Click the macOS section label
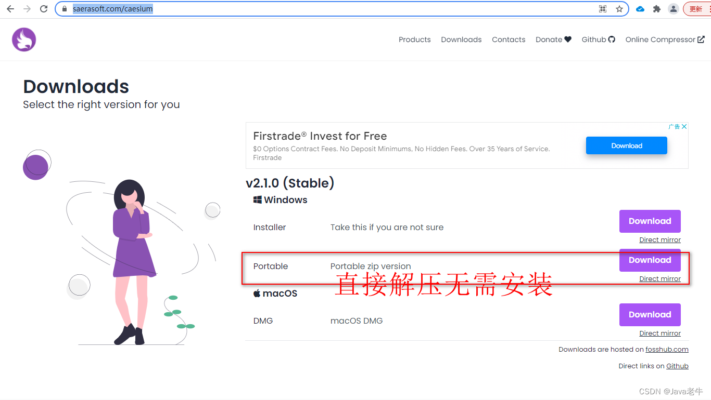 [275, 294]
